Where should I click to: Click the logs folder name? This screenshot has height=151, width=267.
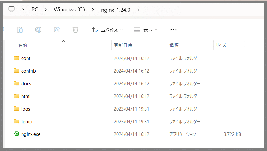26,109
